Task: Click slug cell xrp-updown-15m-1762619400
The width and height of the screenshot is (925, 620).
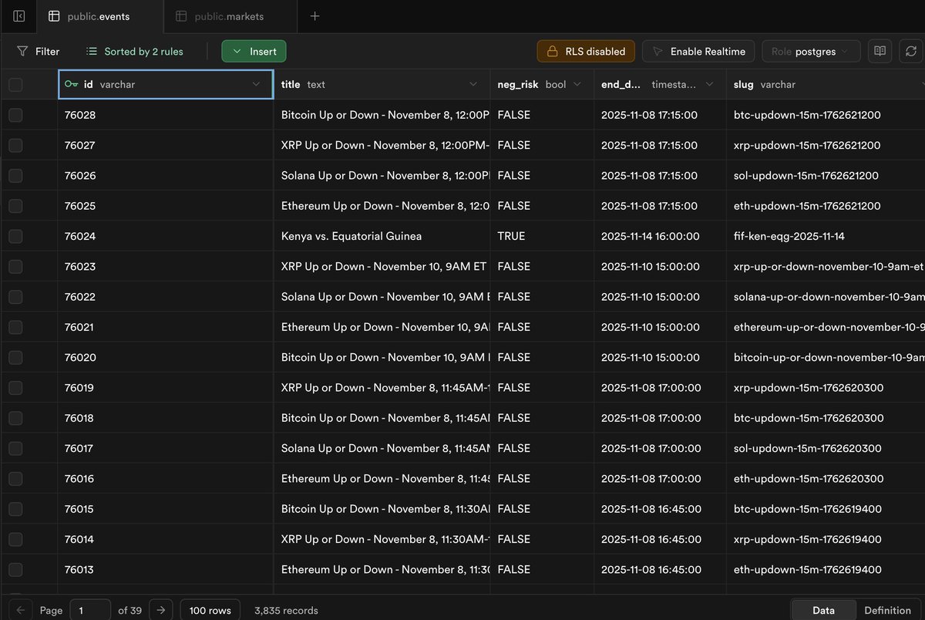Action: point(826,539)
